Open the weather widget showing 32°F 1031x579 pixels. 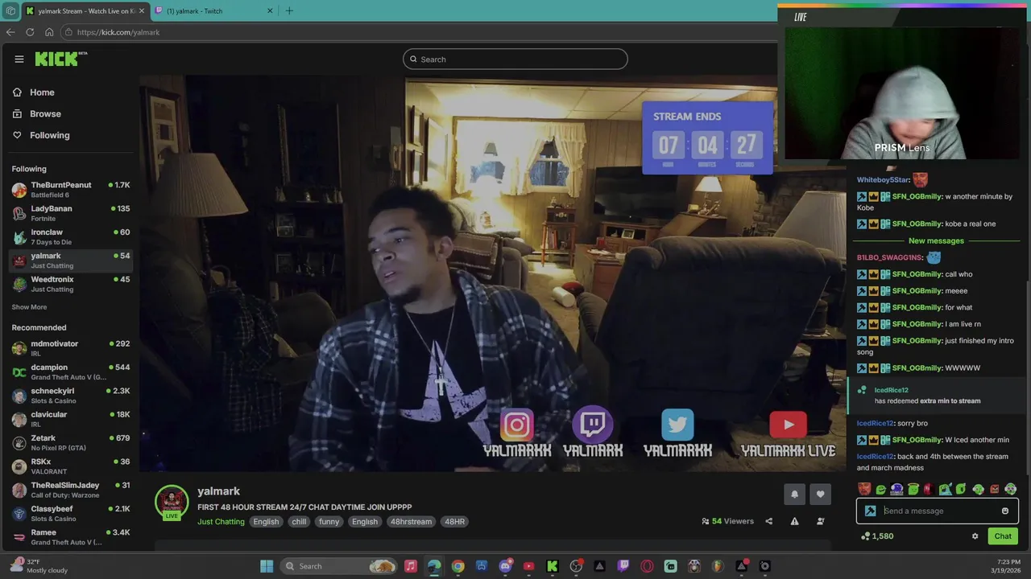40,566
